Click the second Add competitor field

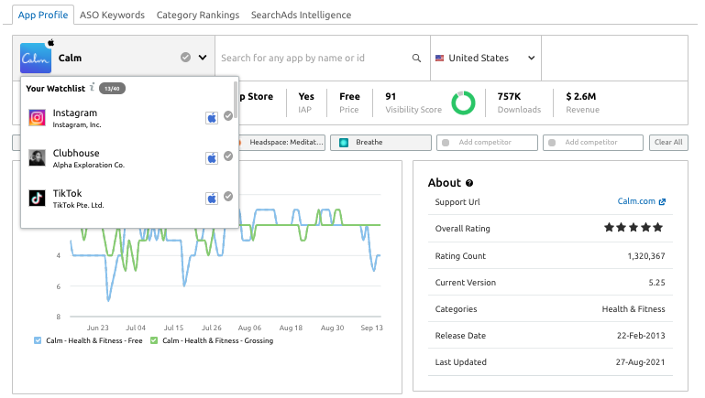[593, 142]
